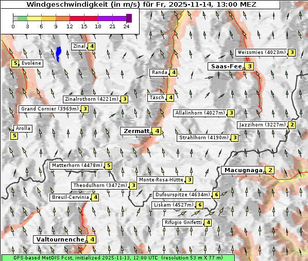Click the Valtournenche location label
Viewport: 308px width, 261px height.
point(60,239)
